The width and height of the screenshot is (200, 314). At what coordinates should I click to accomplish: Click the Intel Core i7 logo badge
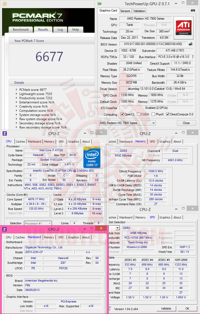(x=92, y=157)
